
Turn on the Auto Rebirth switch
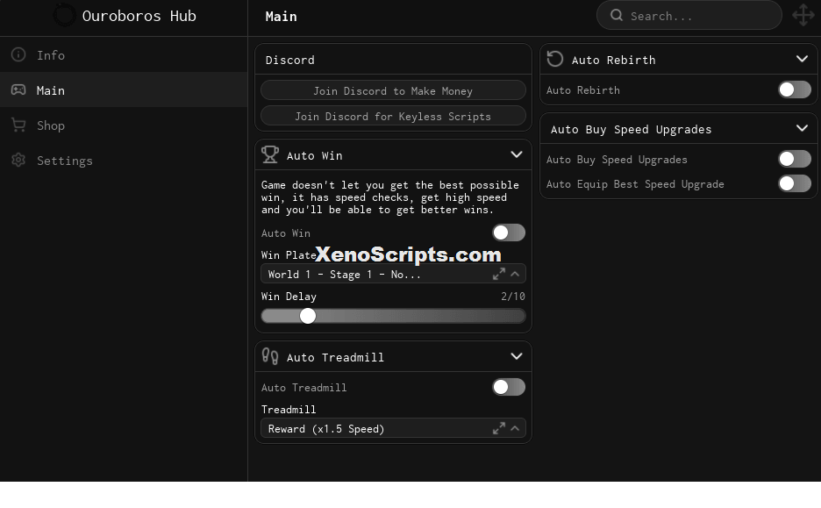click(795, 89)
